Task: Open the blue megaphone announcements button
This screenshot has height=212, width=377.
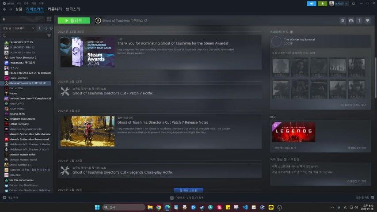Action: [311, 4]
